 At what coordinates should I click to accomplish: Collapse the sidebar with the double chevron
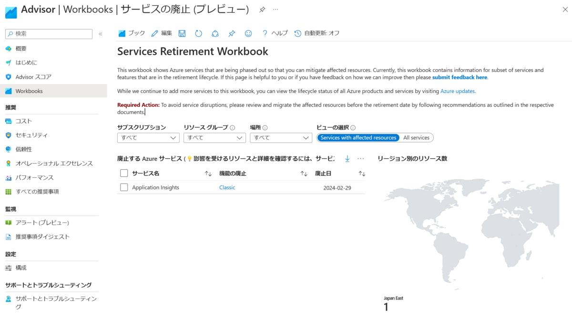[x=101, y=34]
